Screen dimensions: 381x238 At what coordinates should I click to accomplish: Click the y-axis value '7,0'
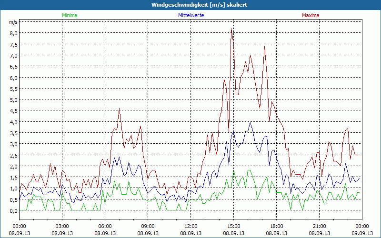click(x=14, y=56)
